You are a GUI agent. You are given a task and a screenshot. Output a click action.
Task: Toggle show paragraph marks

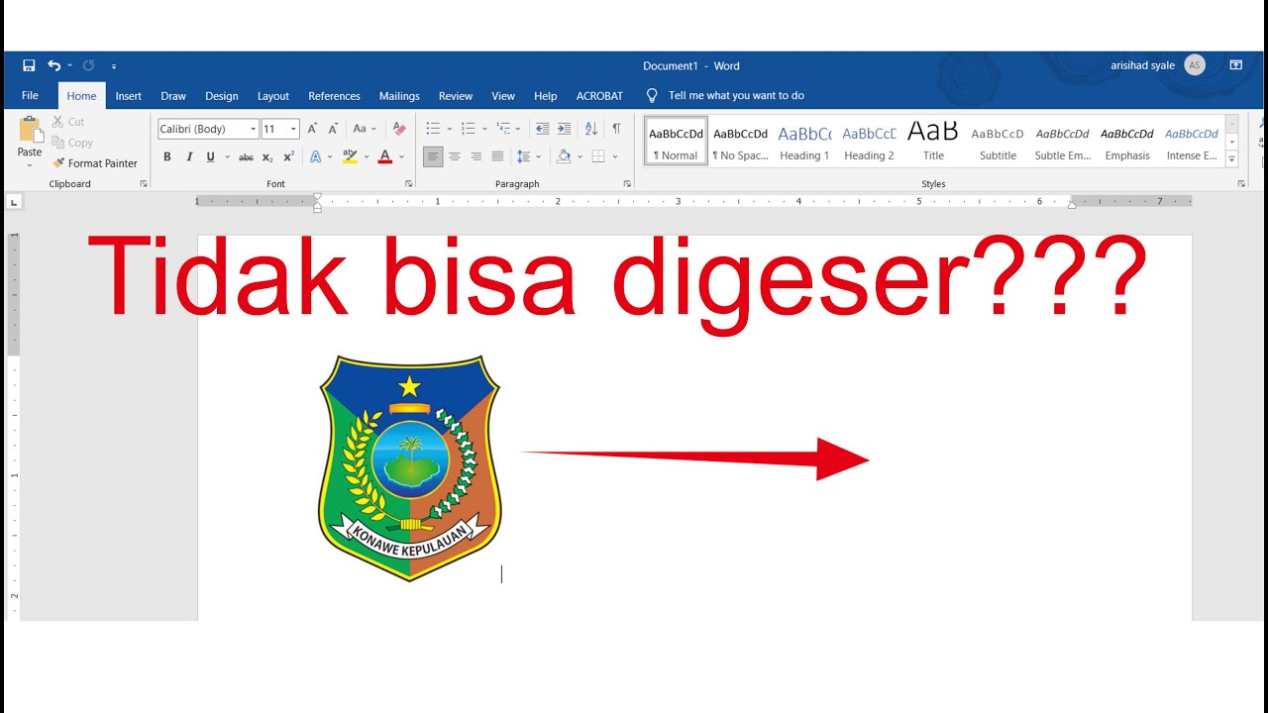click(616, 129)
